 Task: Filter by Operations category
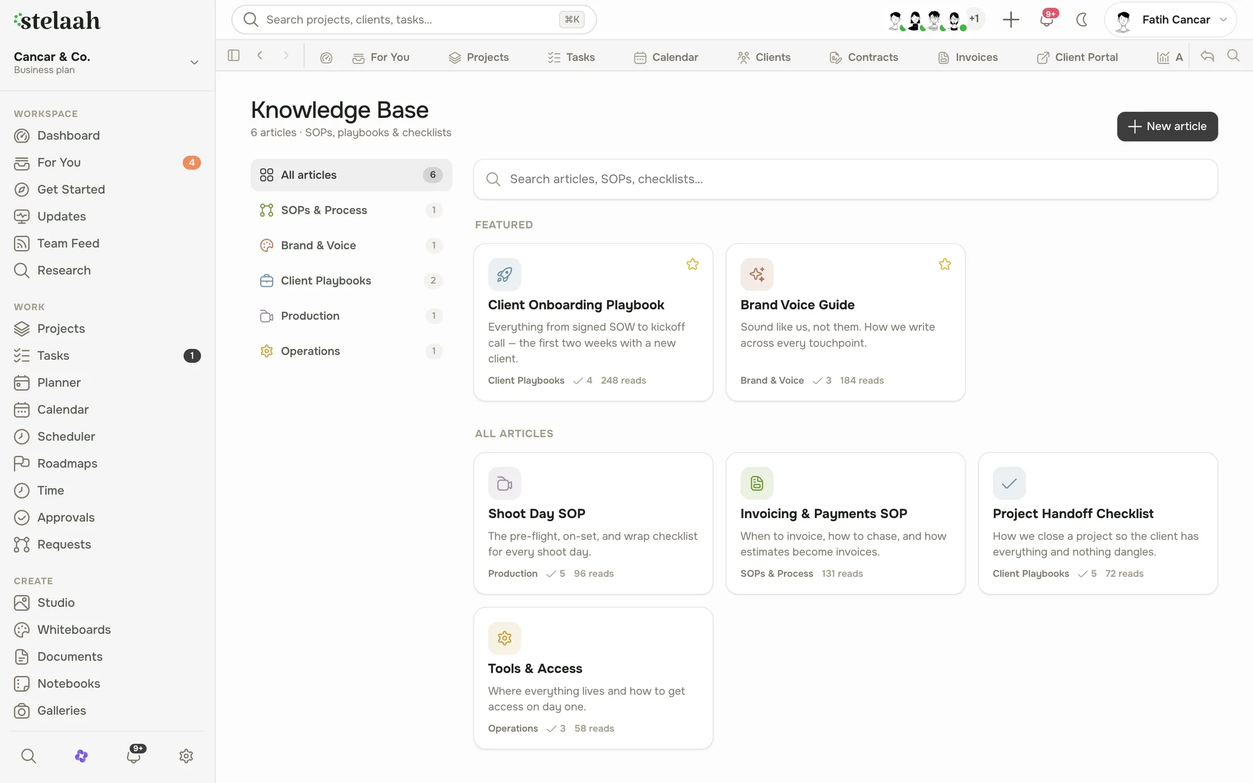pos(351,351)
